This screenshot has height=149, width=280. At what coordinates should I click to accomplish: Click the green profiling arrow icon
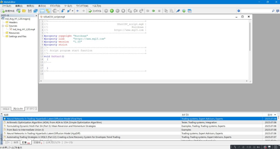coord(153,11)
